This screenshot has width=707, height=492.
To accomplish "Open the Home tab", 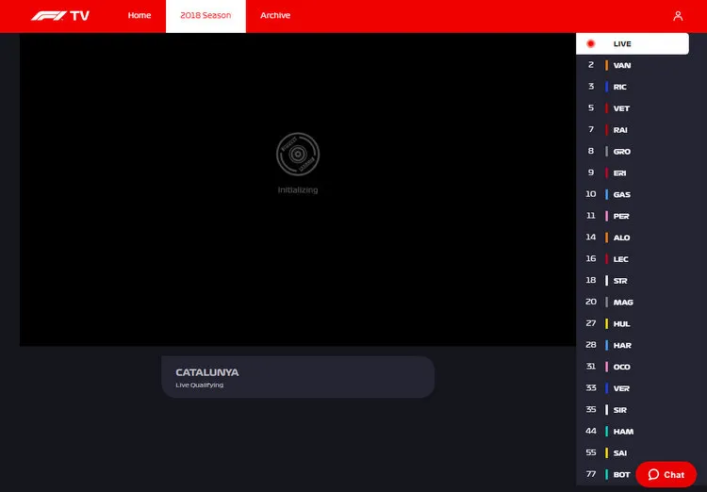I will click(140, 15).
